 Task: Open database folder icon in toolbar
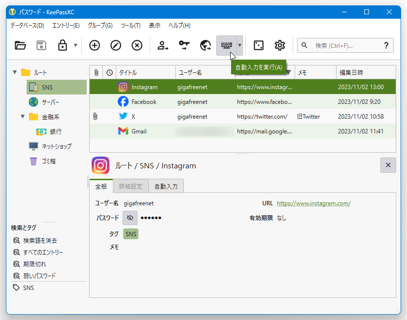click(x=20, y=45)
